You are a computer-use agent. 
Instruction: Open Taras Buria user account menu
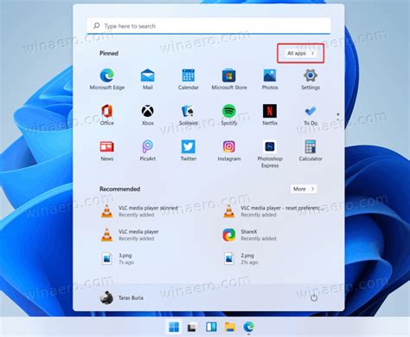(x=121, y=298)
